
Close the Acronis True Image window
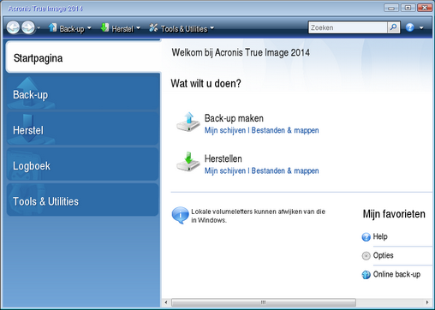pyautogui.click(x=425, y=8)
